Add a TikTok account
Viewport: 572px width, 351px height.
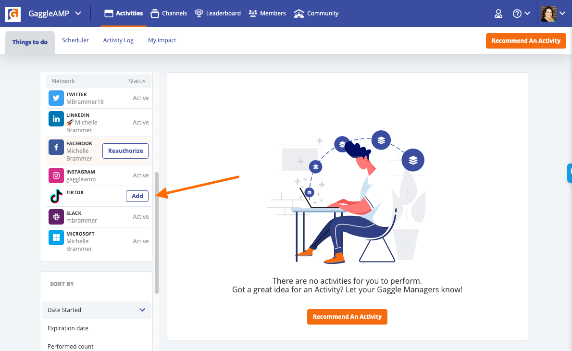137,196
